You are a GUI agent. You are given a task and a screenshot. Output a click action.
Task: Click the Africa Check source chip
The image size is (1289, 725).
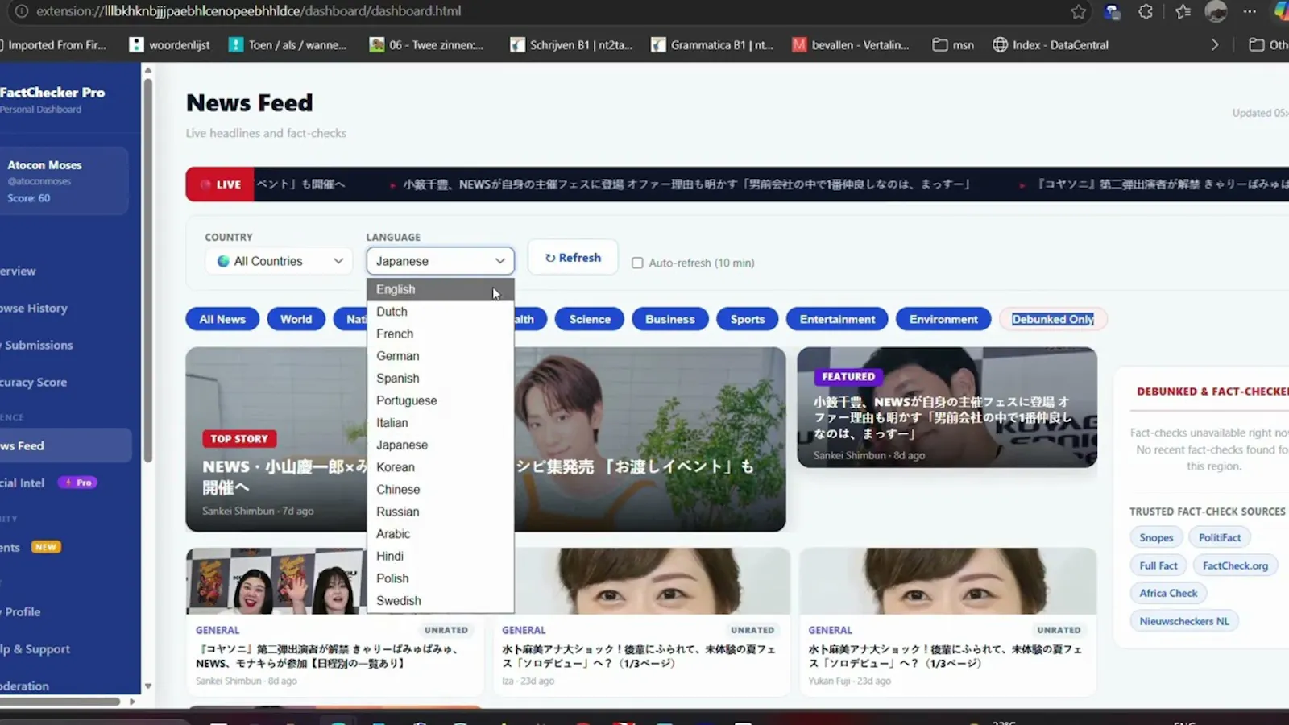point(1168,593)
